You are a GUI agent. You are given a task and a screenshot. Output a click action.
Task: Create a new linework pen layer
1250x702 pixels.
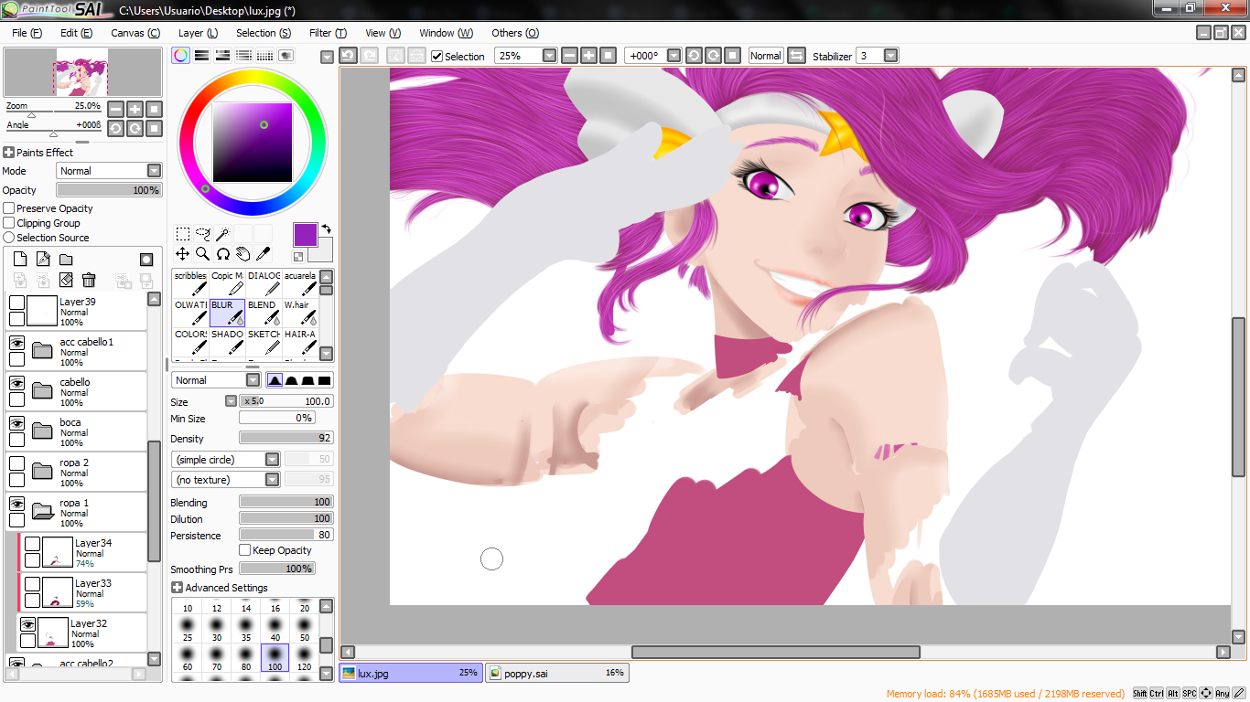click(43, 260)
